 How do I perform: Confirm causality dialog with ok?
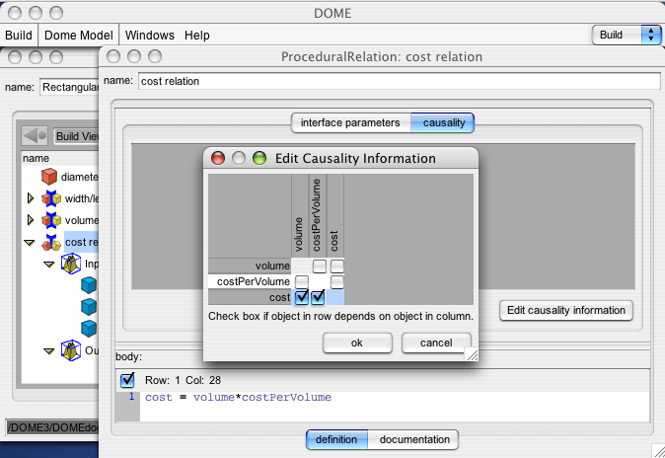[x=357, y=343]
